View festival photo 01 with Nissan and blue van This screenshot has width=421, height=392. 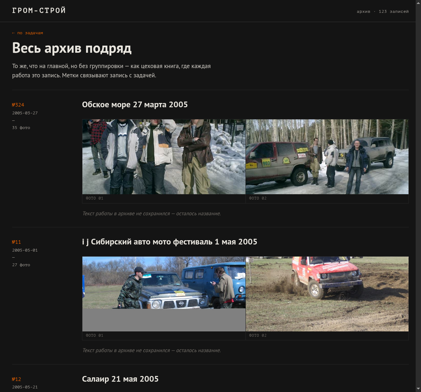(164, 294)
